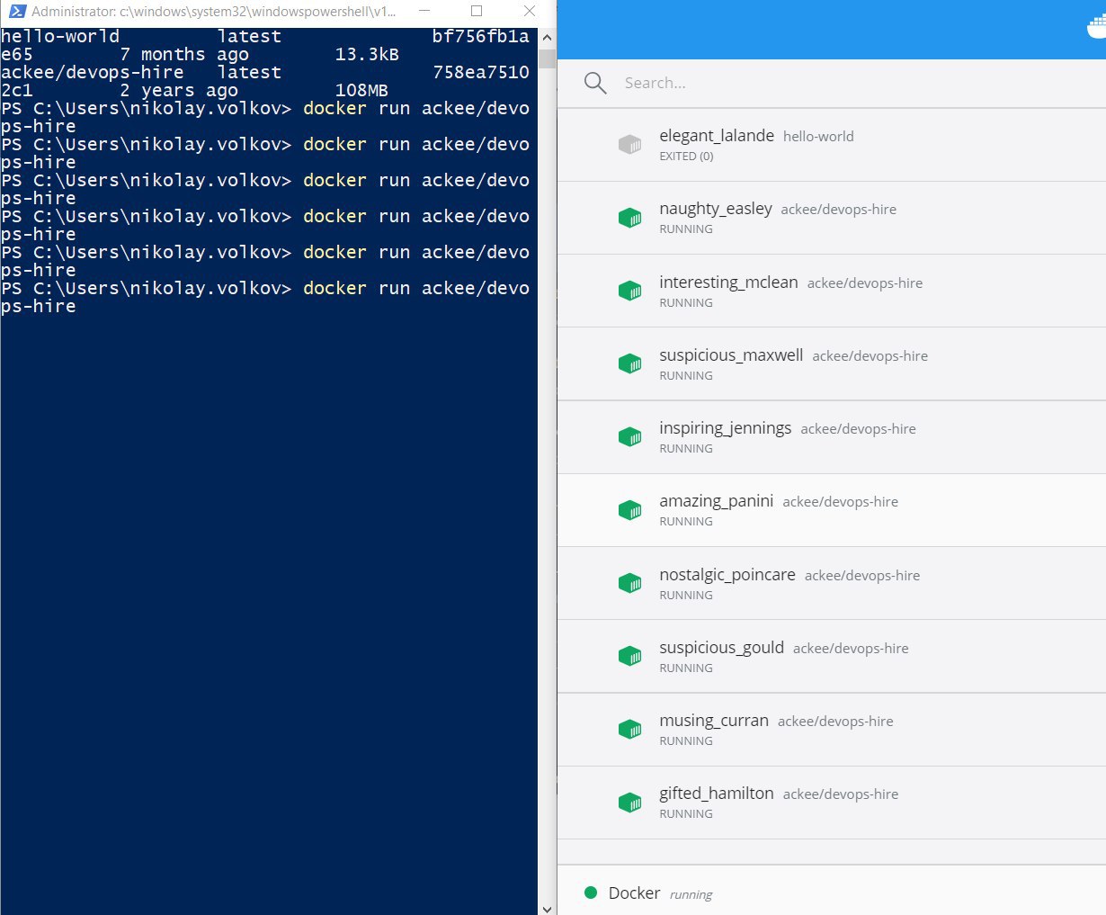Select the suspicious_gould container name
Screen dimensions: 1106x915
click(722, 648)
